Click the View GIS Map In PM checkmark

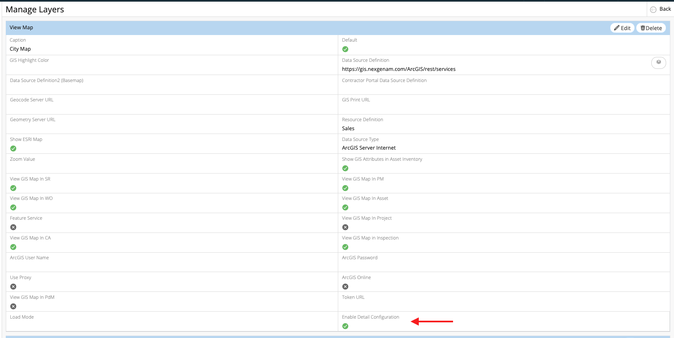click(345, 188)
